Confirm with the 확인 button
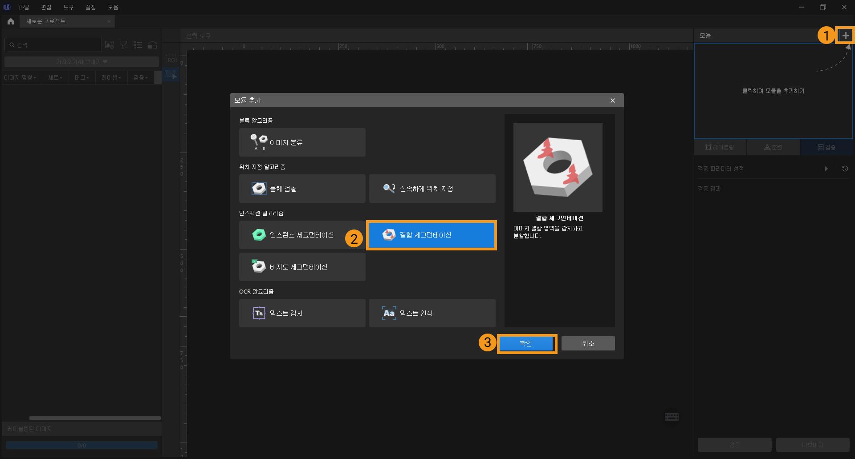Image resolution: width=855 pixels, height=459 pixels. 526,343
